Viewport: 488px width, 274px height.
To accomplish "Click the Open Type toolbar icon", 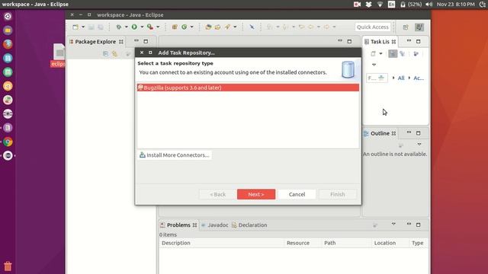I will click(208, 27).
